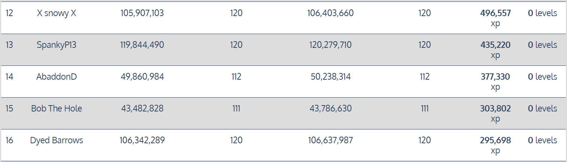Viewport: 567px width, 162px height.
Task: Click rank number 12 cell
Action: tap(10, 13)
